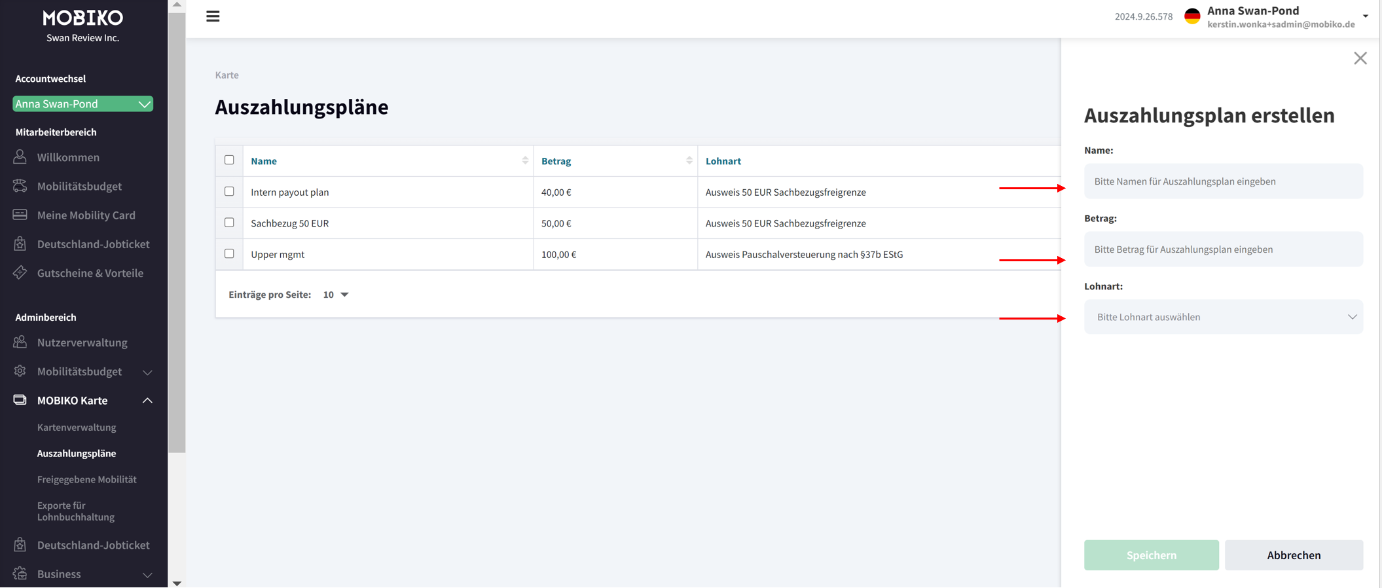Screen dimensions: 1382x588
Task: Click the hamburger menu icon
Action: pyautogui.click(x=213, y=16)
